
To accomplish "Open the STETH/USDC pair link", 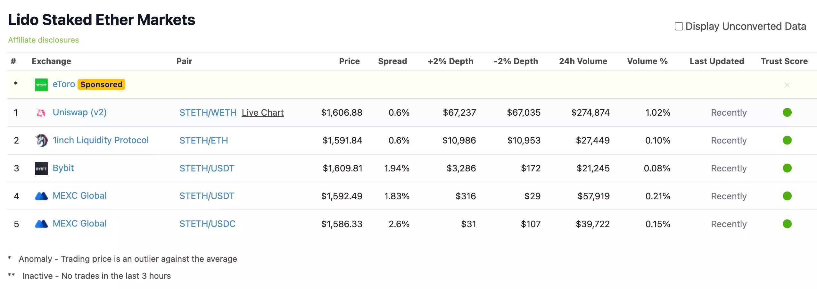I will [207, 224].
